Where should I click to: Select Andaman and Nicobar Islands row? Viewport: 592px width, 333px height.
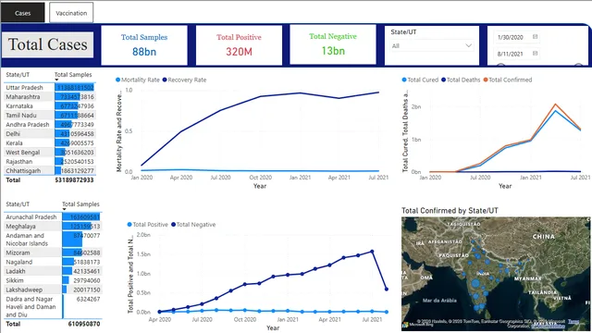coord(53,240)
